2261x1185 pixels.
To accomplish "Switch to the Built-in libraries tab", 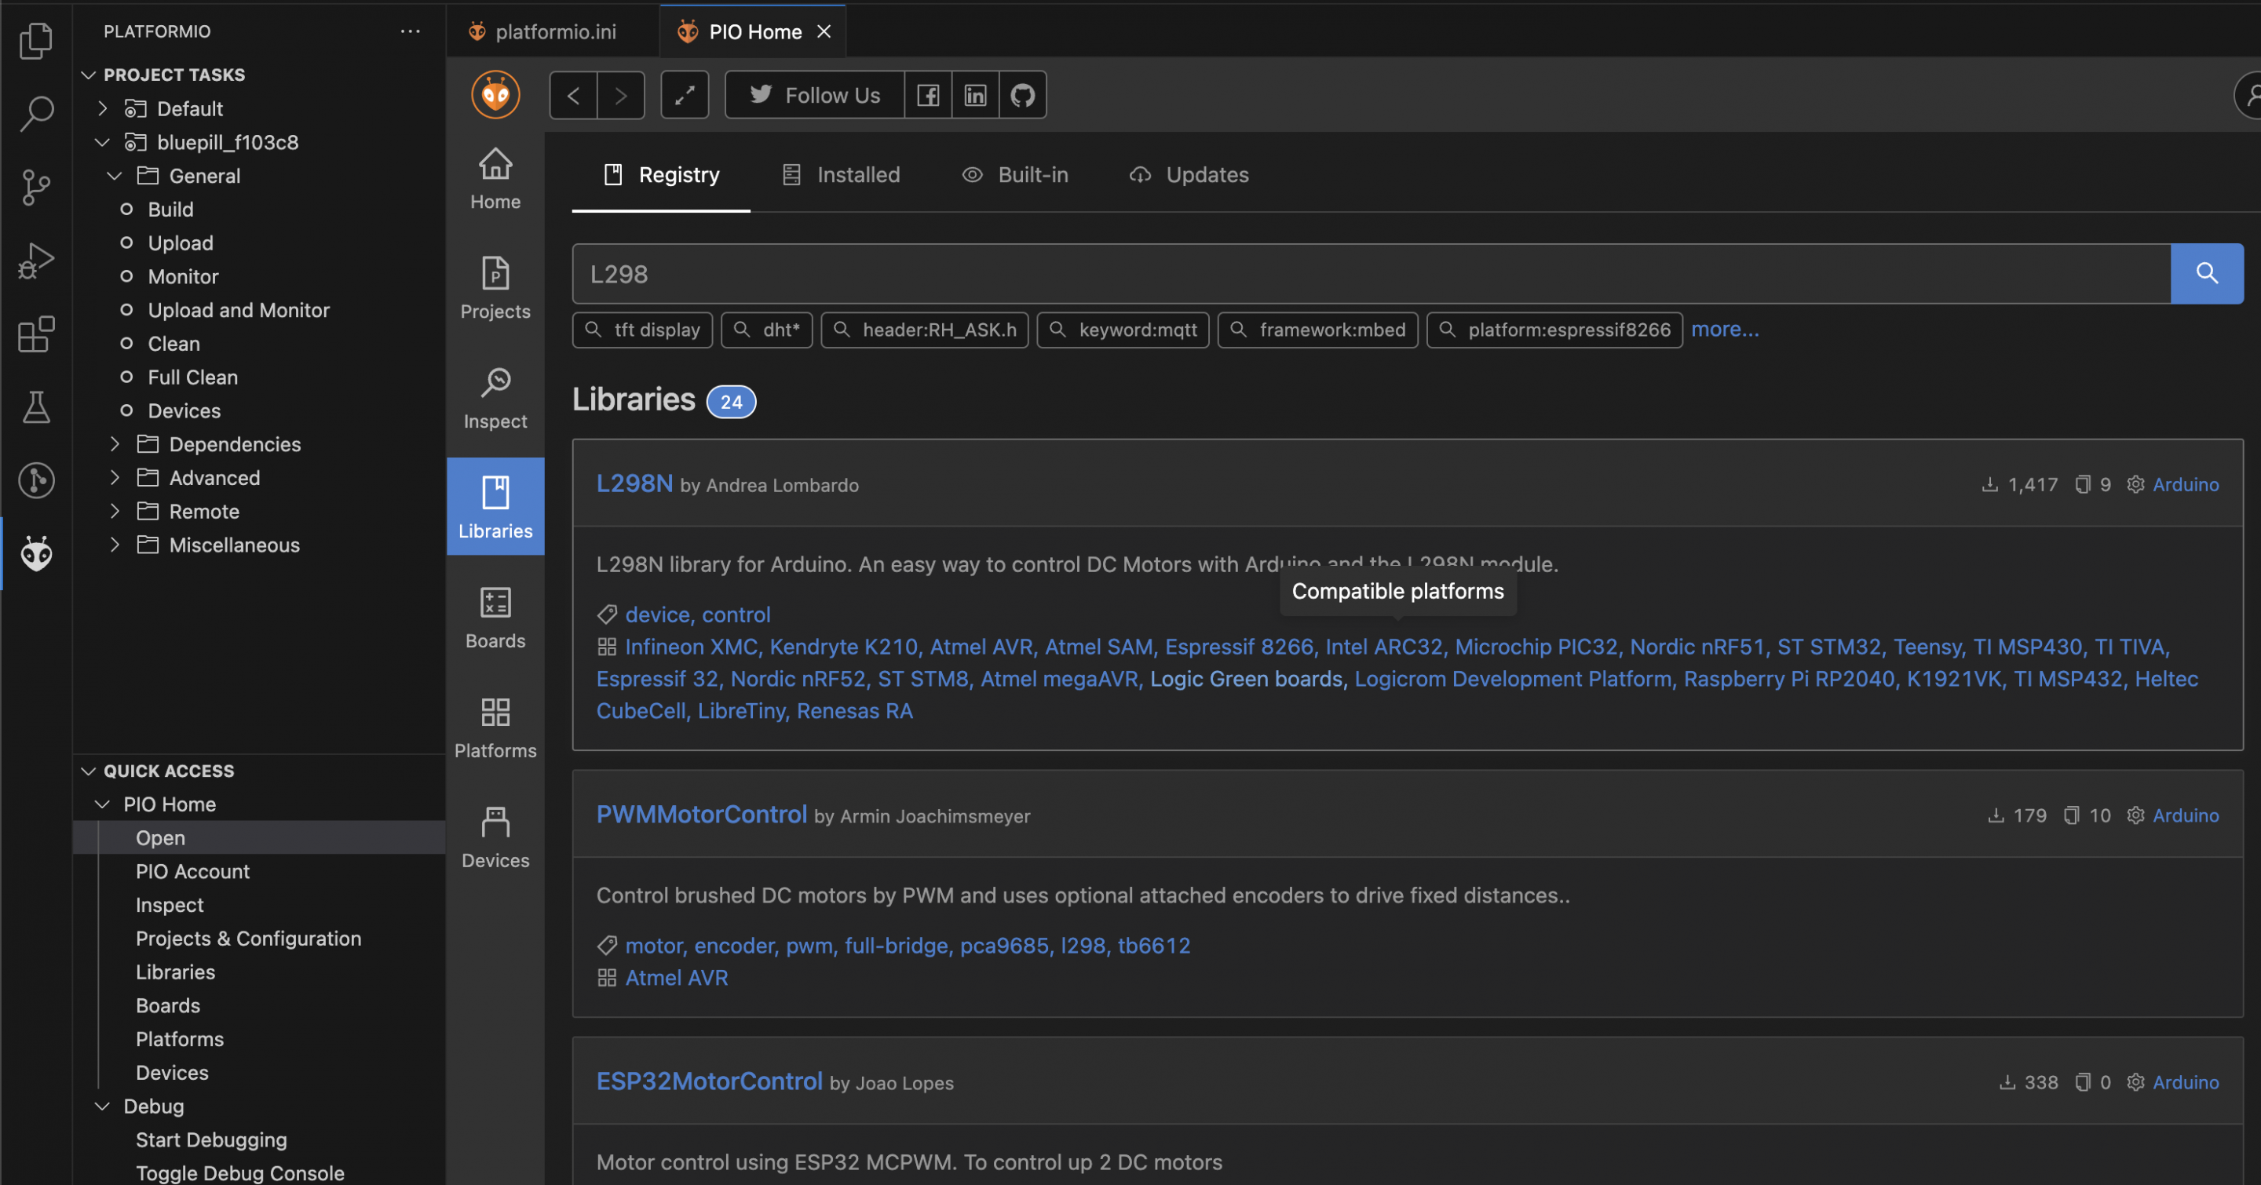I will tap(1016, 174).
